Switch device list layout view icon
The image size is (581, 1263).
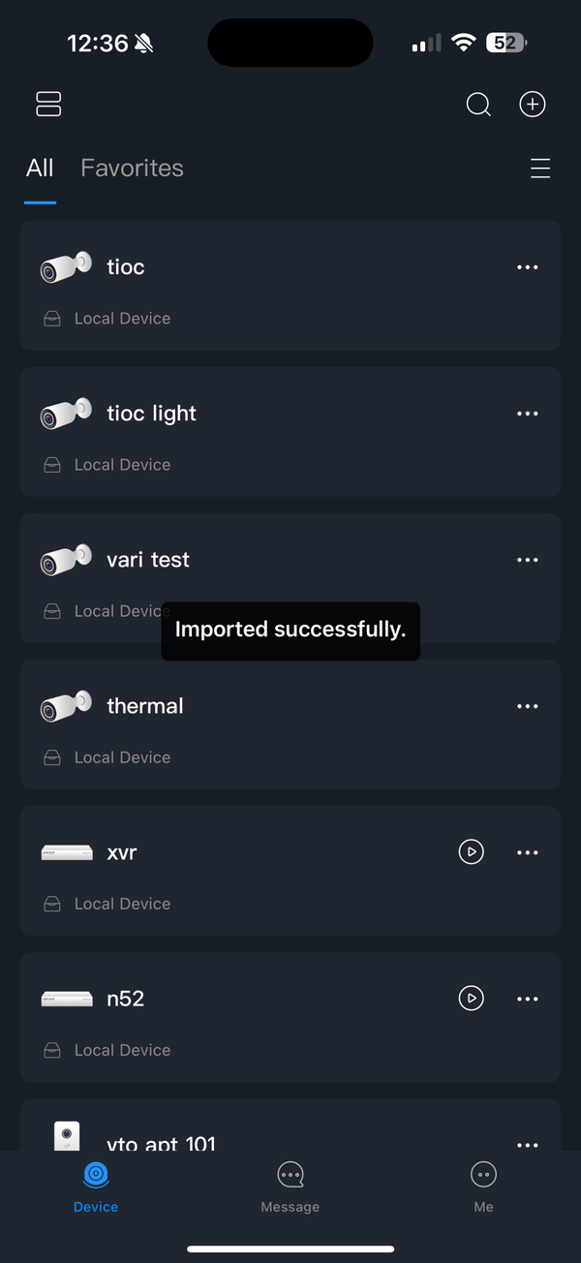click(48, 105)
